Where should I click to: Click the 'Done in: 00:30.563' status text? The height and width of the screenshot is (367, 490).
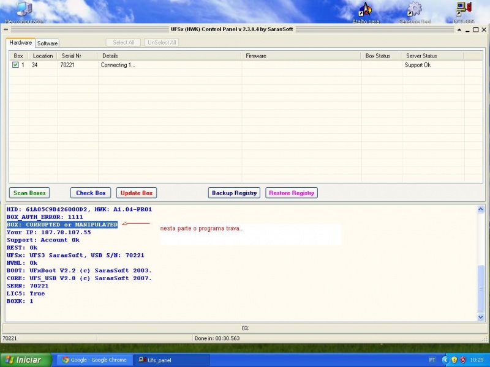(217, 338)
